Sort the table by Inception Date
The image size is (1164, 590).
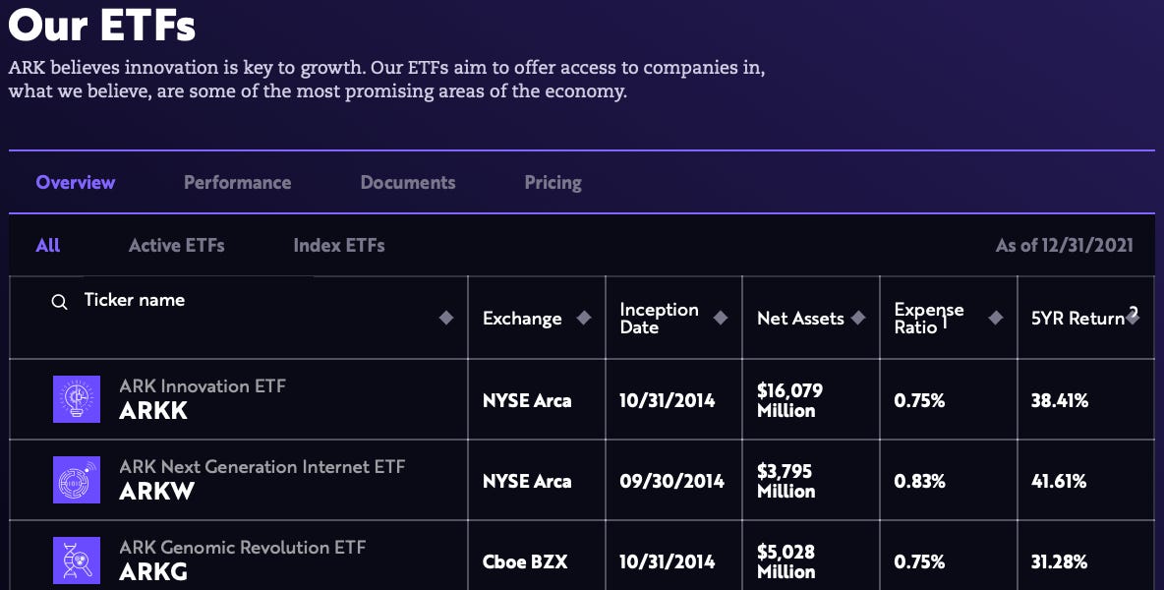tap(721, 318)
